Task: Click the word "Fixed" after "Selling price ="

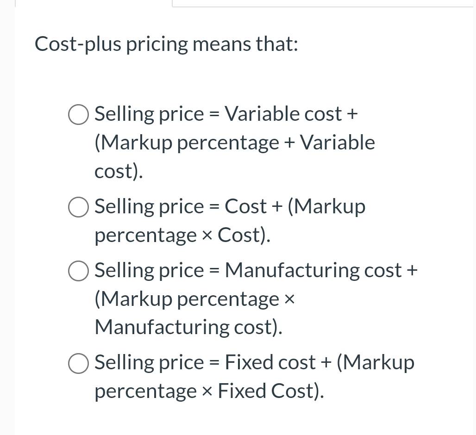Action: pyautogui.click(x=248, y=362)
